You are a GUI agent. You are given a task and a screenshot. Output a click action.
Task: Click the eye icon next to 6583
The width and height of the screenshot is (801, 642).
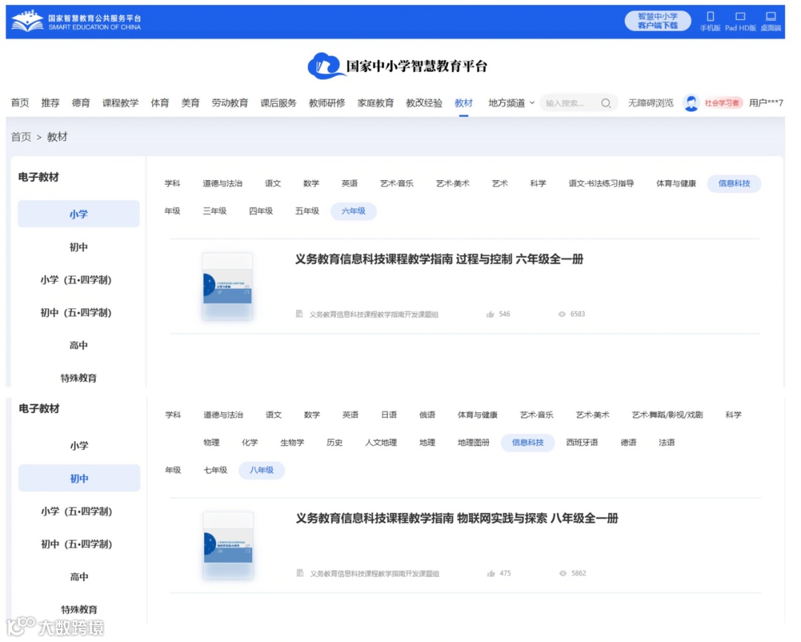point(562,314)
